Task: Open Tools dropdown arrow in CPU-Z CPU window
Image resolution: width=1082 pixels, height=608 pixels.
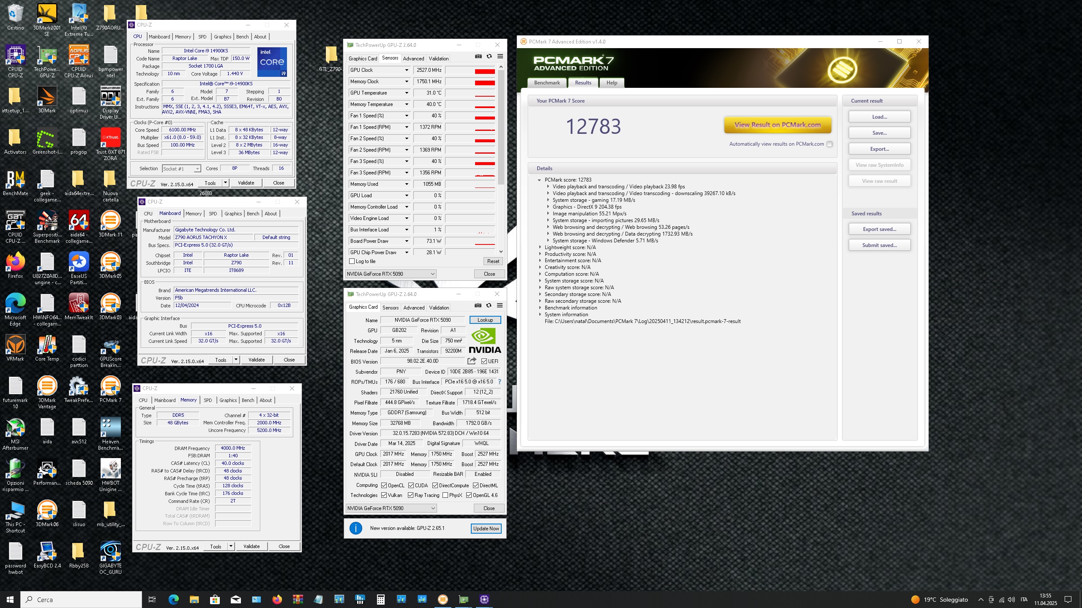Action: tap(226, 183)
